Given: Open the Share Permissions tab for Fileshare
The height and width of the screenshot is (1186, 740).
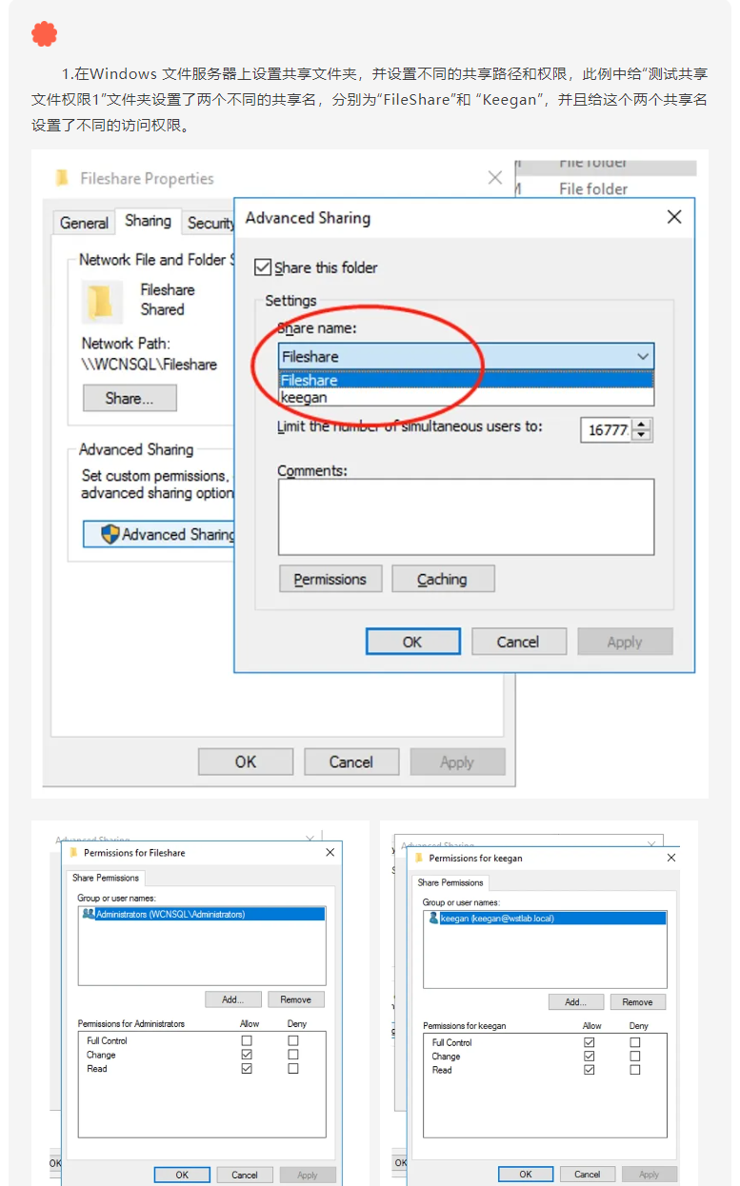Looking at the screenshot, I should point(106,878).
